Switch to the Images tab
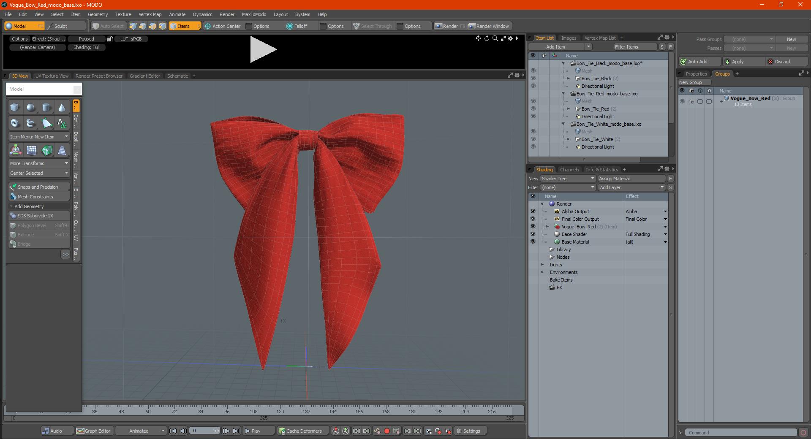 569,38
